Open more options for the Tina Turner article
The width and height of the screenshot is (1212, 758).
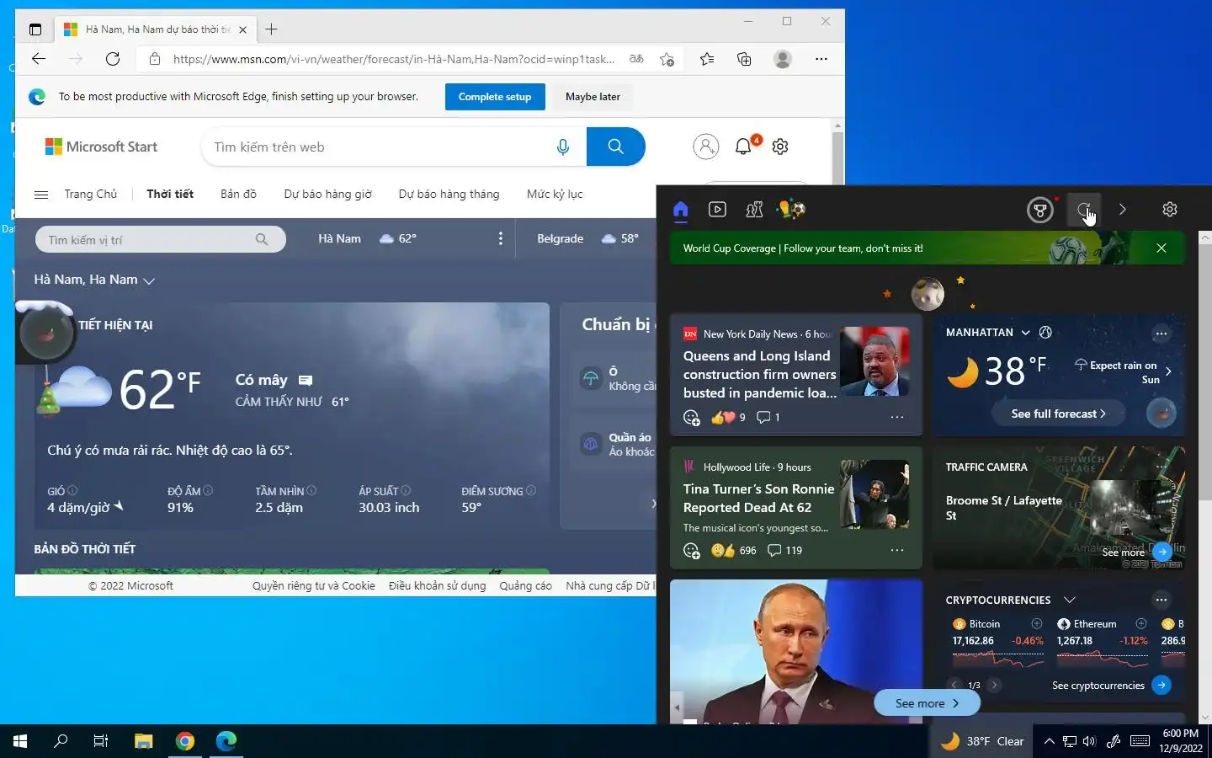(897, 551)
